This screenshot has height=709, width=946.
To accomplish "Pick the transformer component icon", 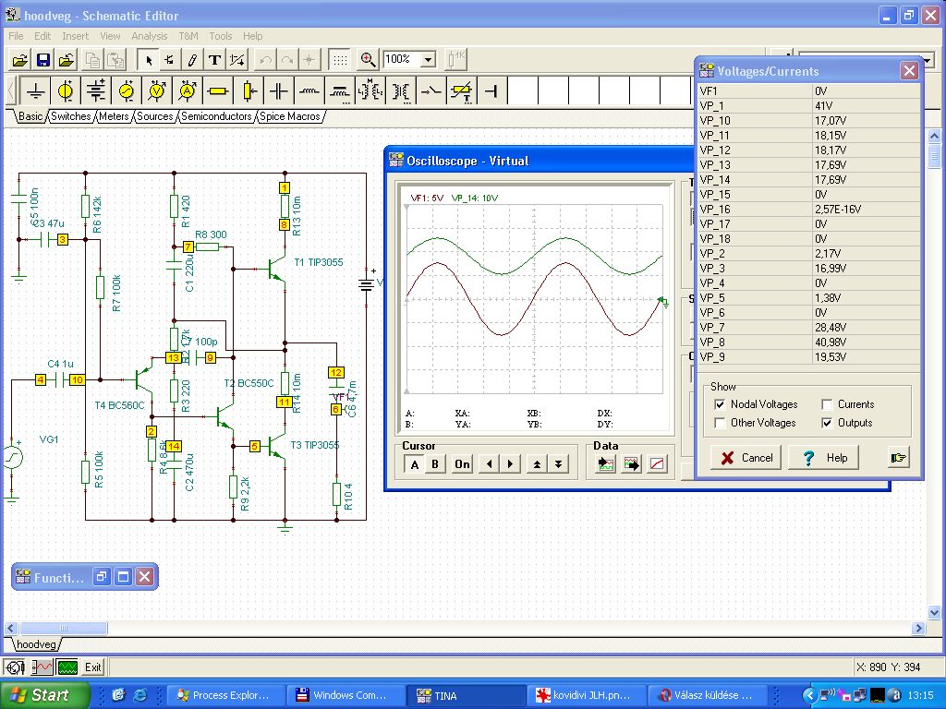I will coord(401,91).
